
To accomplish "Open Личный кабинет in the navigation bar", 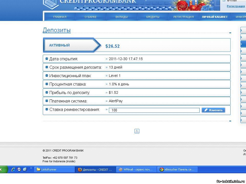I will click(214, 17).
